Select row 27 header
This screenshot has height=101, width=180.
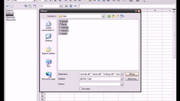42,93
